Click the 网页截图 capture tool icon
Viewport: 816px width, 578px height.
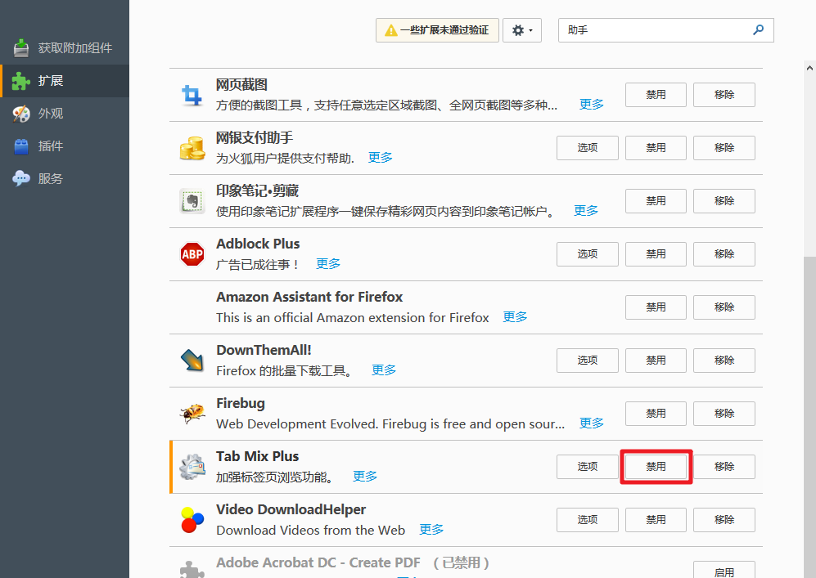(192, 94)
